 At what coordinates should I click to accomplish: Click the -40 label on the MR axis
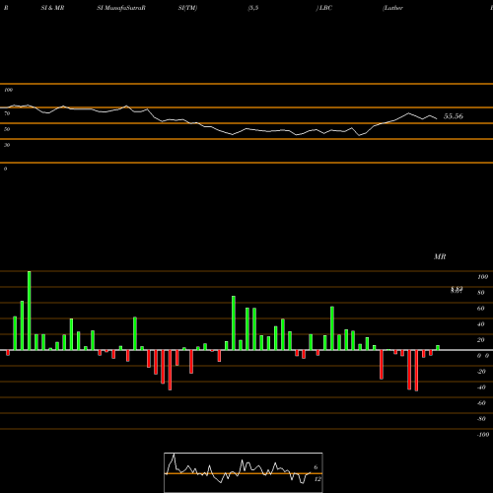tap(481, 387)
